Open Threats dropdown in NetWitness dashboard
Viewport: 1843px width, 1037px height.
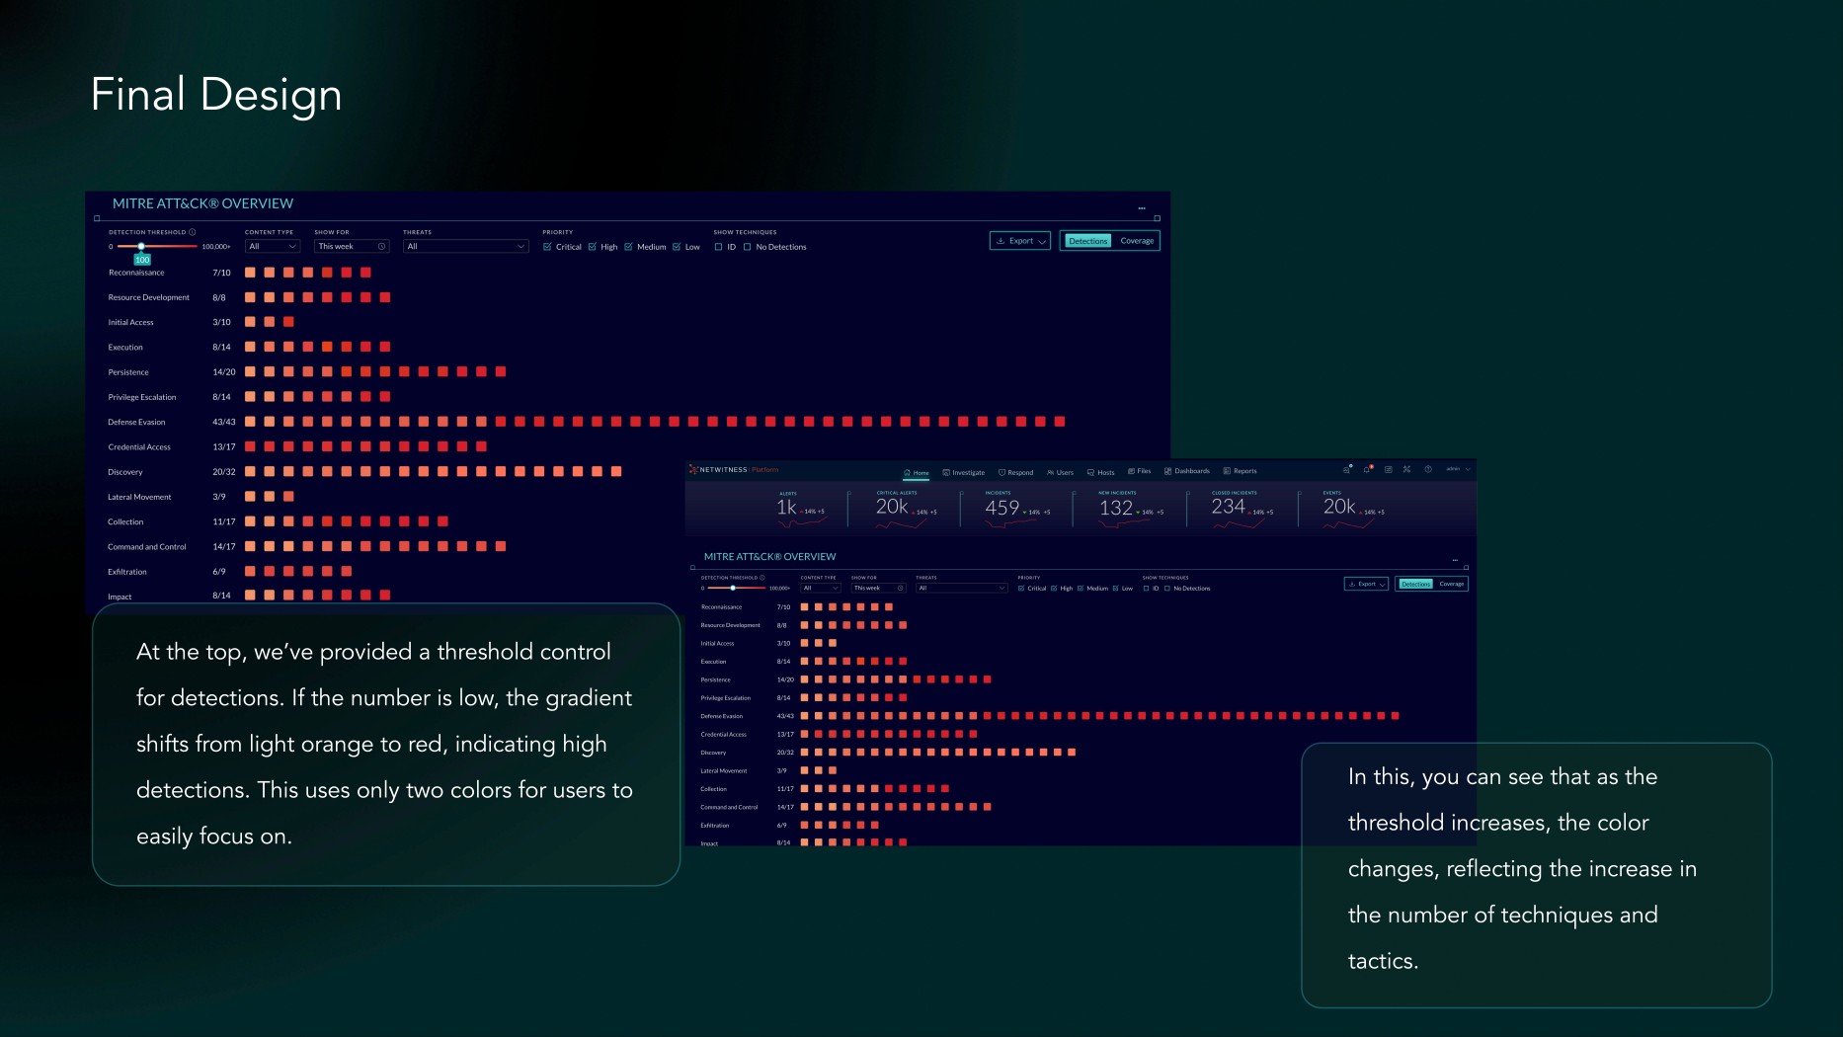click(962, 588)
